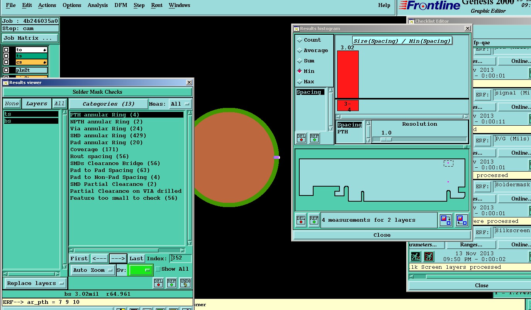
Task: Click the Resolution slider handle
Action: coord(386,139)
